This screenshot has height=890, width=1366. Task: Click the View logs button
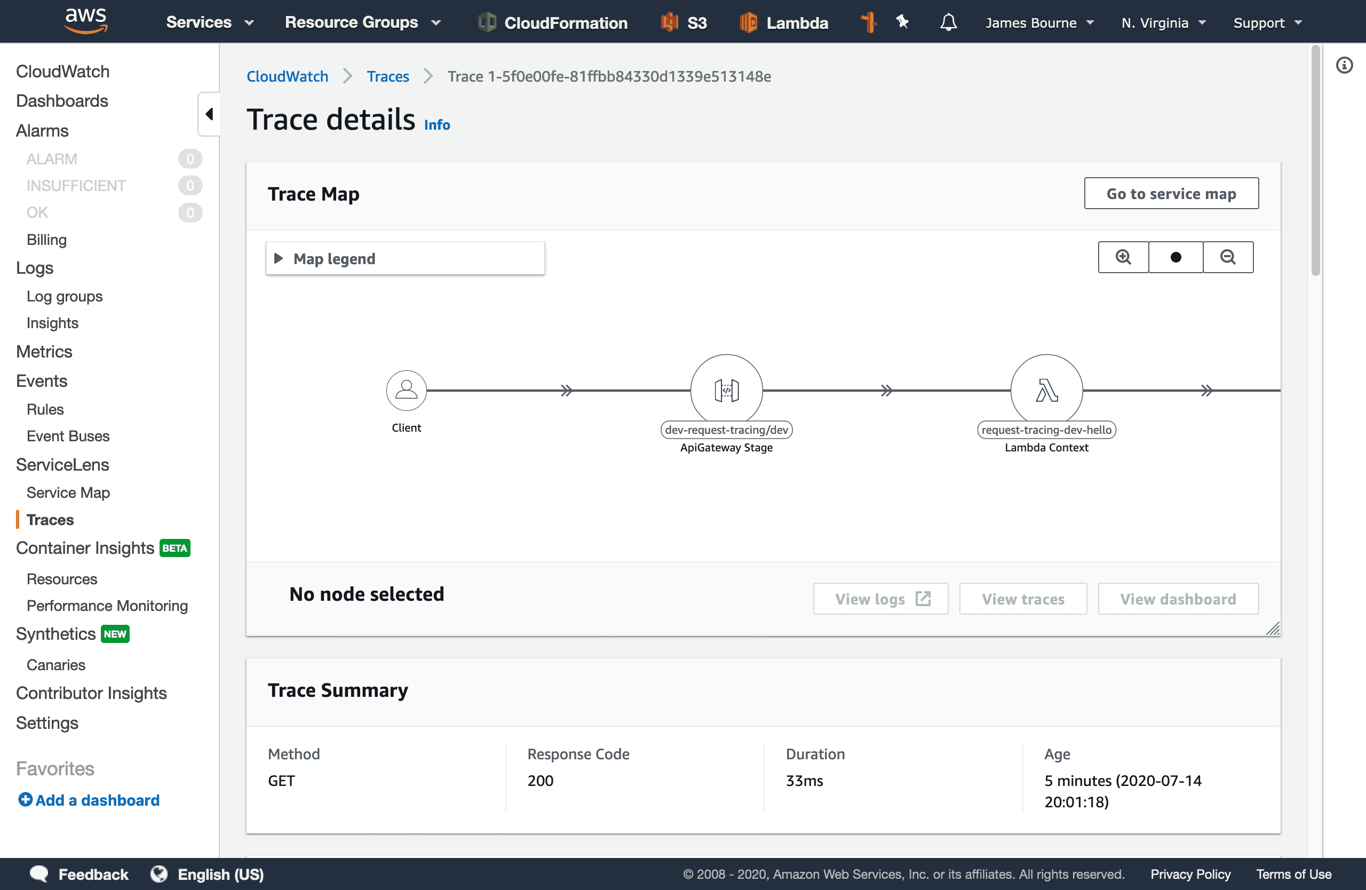click(881, 599)
